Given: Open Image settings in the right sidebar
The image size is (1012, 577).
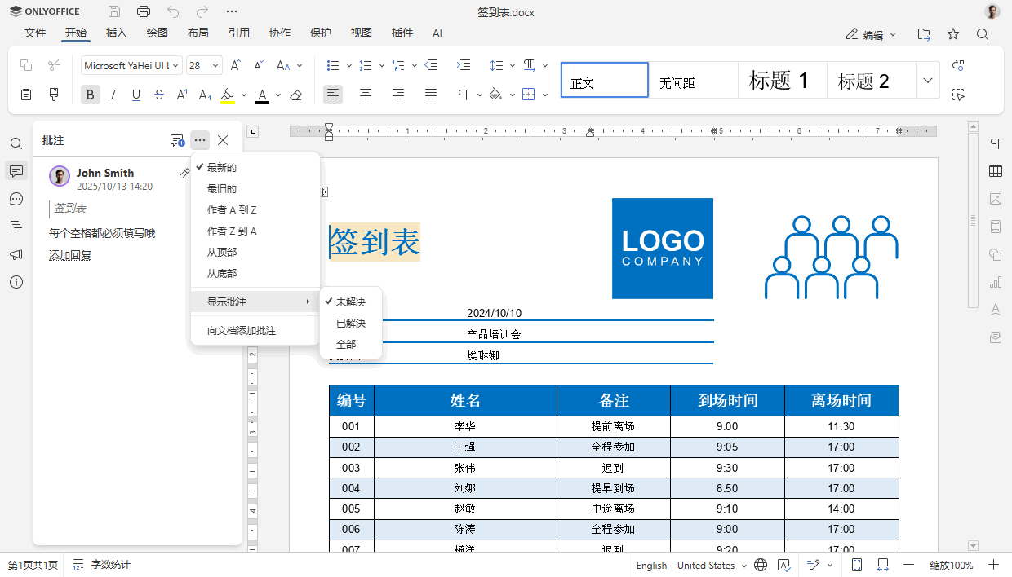Looking at the screenshot, I should 996,199.
